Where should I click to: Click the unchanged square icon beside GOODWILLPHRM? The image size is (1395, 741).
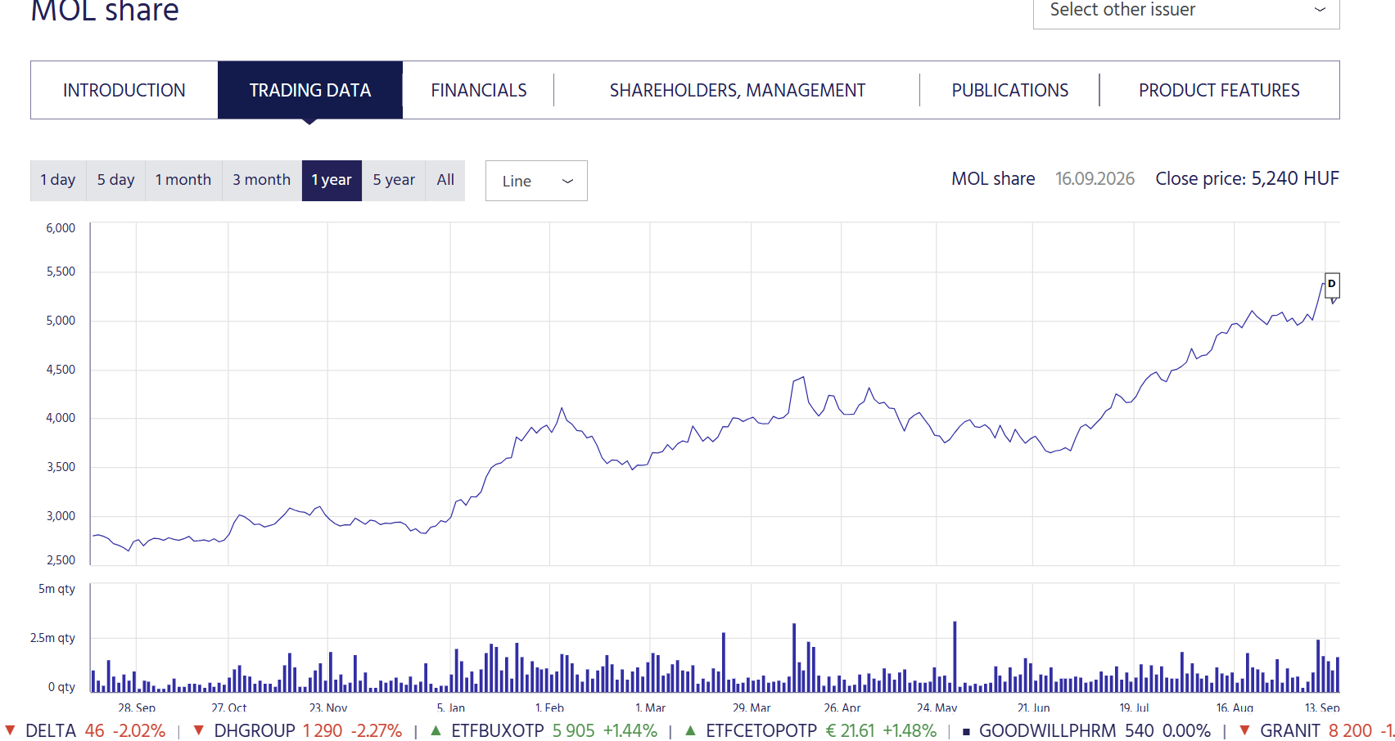click(966, 731)
